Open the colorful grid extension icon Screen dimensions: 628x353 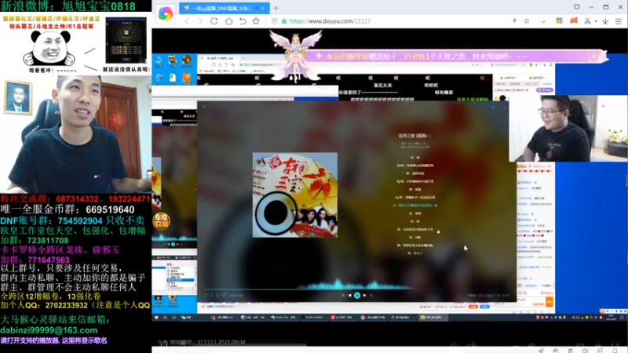click(x=559, y=21)
